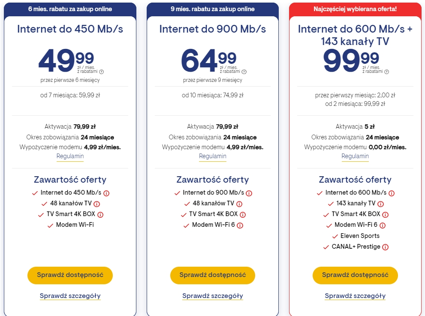Click info icon beside Internet do 900 Mb/s feature

pyautogui.click(x=249, y=193)
